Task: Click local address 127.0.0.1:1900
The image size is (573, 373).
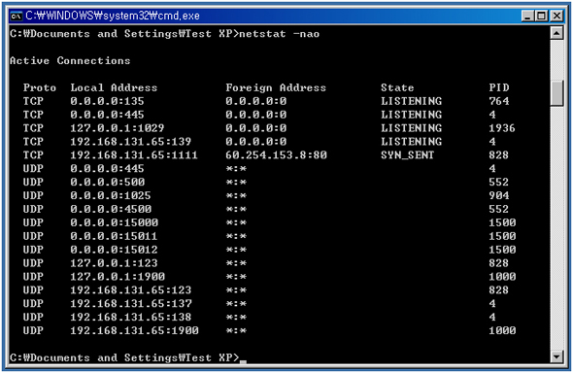Action: [118, 277]
